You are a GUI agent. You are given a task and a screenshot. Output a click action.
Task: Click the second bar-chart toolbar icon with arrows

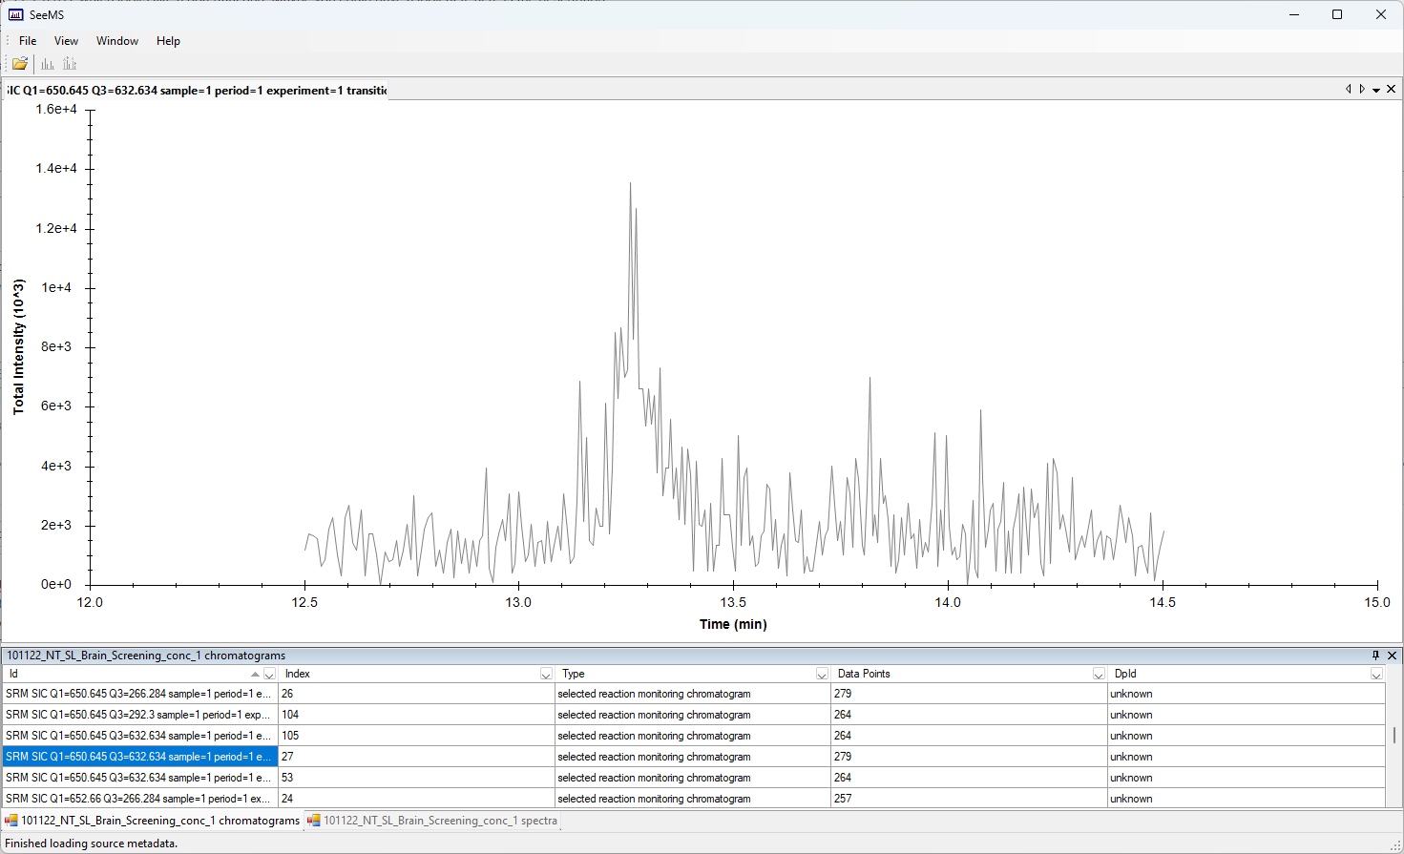pos(70,64)
